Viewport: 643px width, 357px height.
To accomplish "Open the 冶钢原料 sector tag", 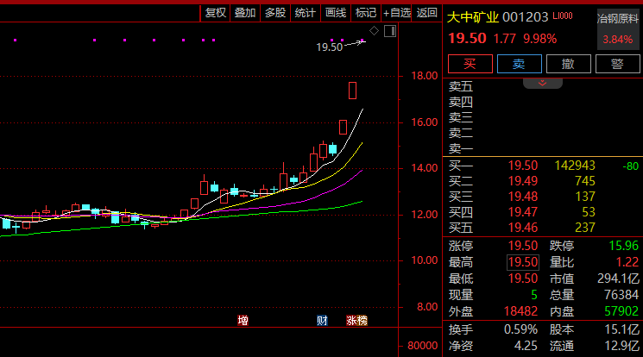I will coord(618,19).
